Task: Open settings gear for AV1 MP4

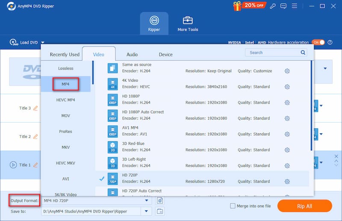Action: pos(287,134)
